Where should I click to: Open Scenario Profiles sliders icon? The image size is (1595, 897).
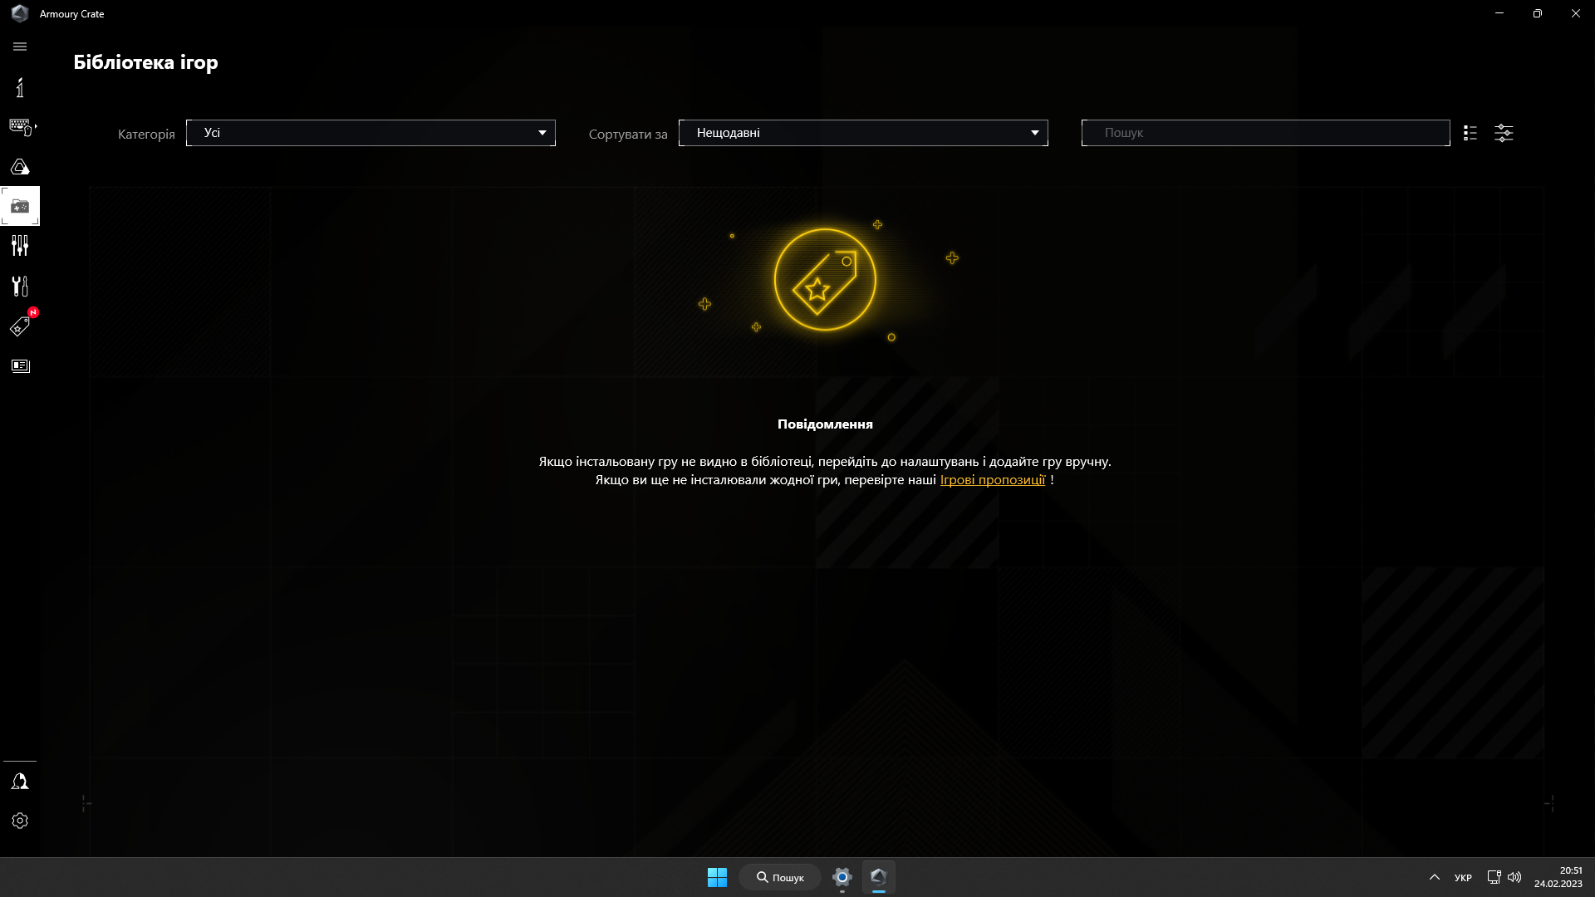(20, 246)
